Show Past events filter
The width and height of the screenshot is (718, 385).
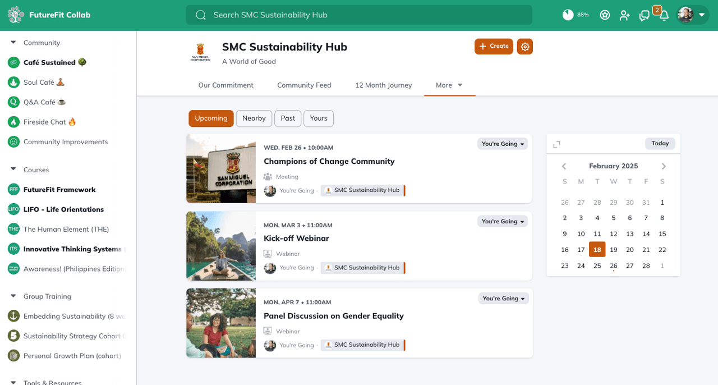pos(288,118)
